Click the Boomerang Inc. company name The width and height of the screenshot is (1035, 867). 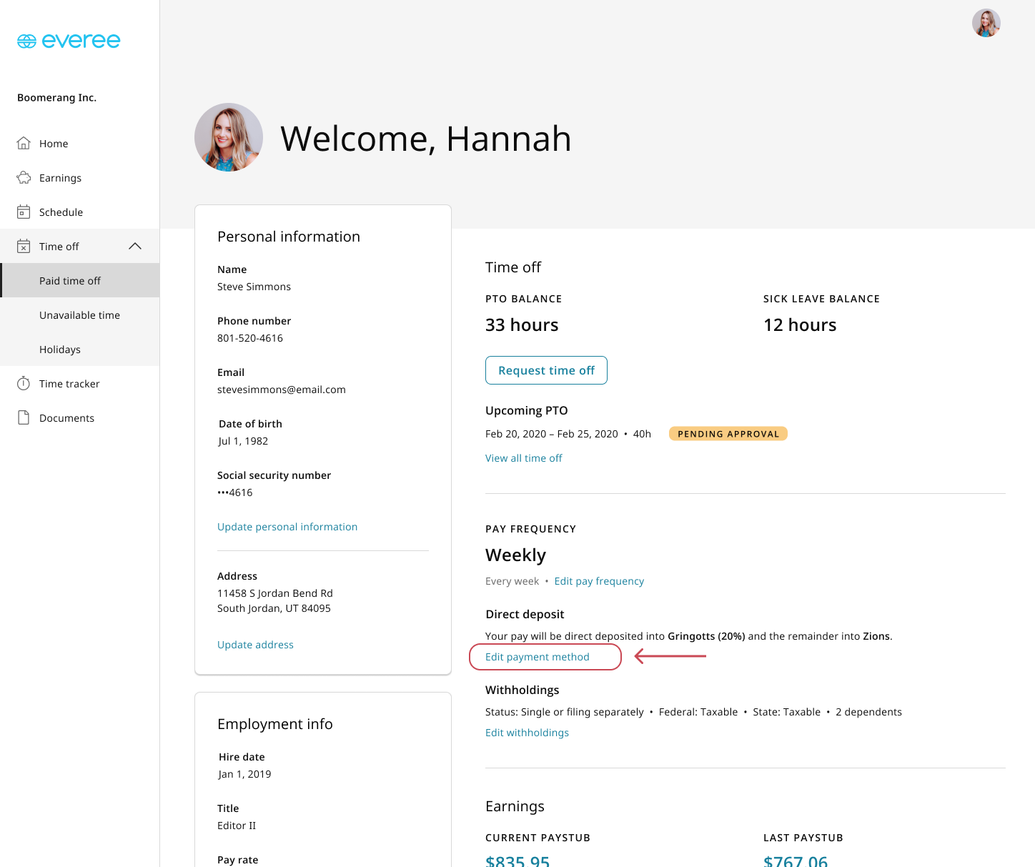[x=56, y=97]
